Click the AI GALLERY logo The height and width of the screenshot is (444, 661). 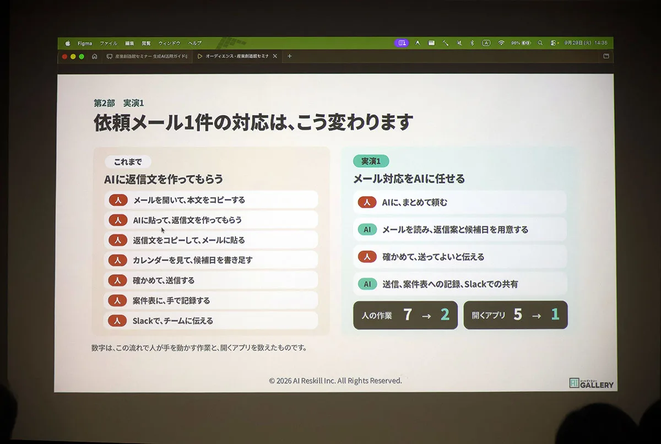coord(591,383)
